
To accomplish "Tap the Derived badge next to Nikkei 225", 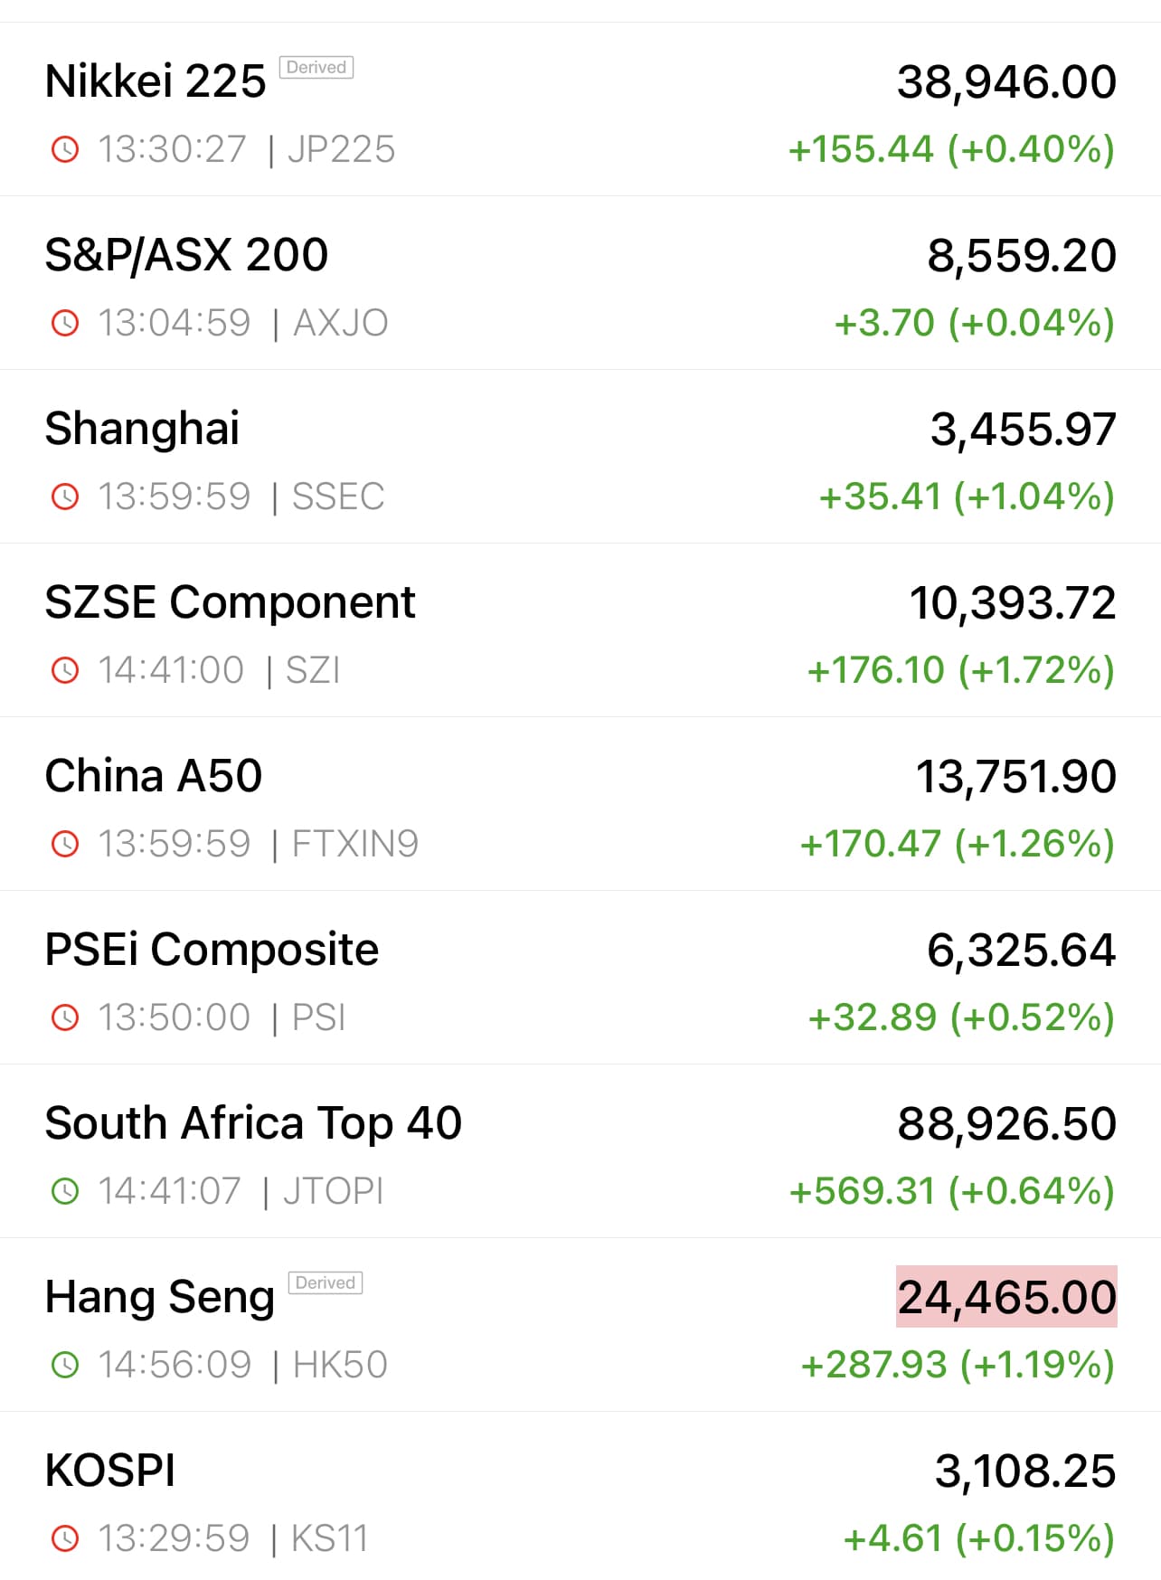I will point(316,68).
